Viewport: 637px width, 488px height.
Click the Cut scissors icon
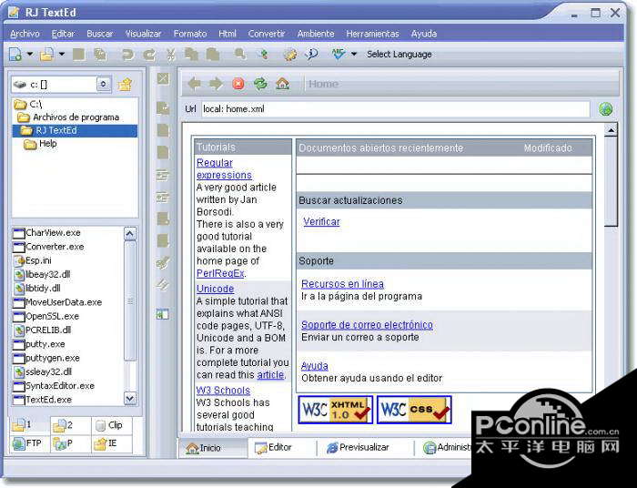[171, 55]
